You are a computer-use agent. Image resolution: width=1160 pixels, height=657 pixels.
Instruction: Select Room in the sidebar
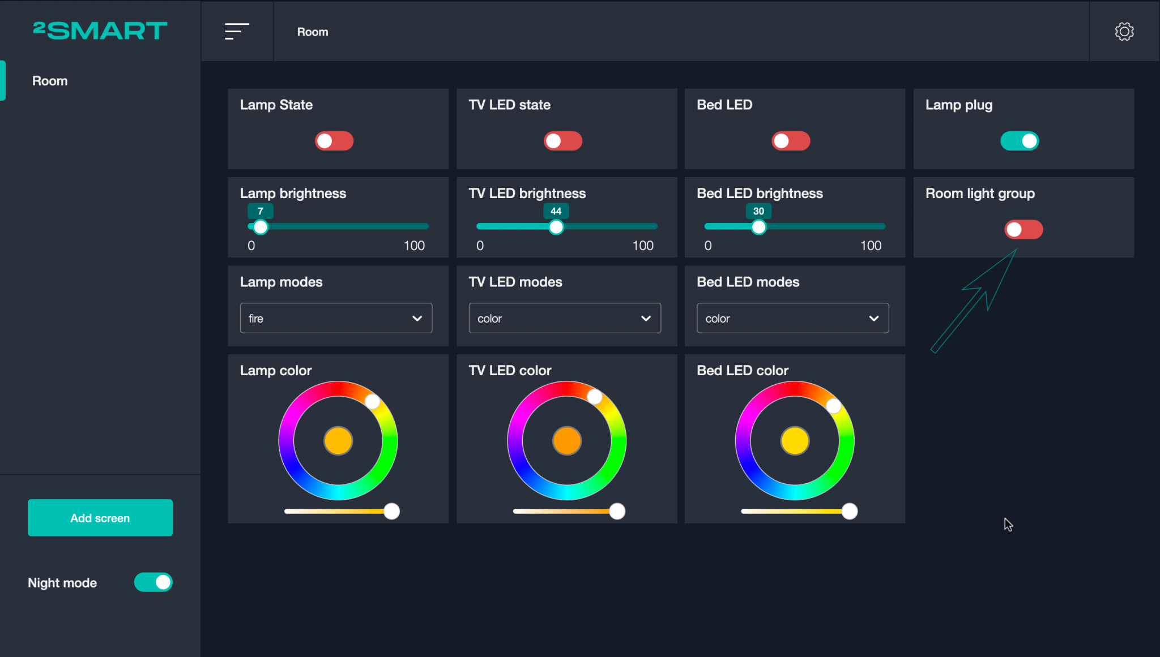50,80
